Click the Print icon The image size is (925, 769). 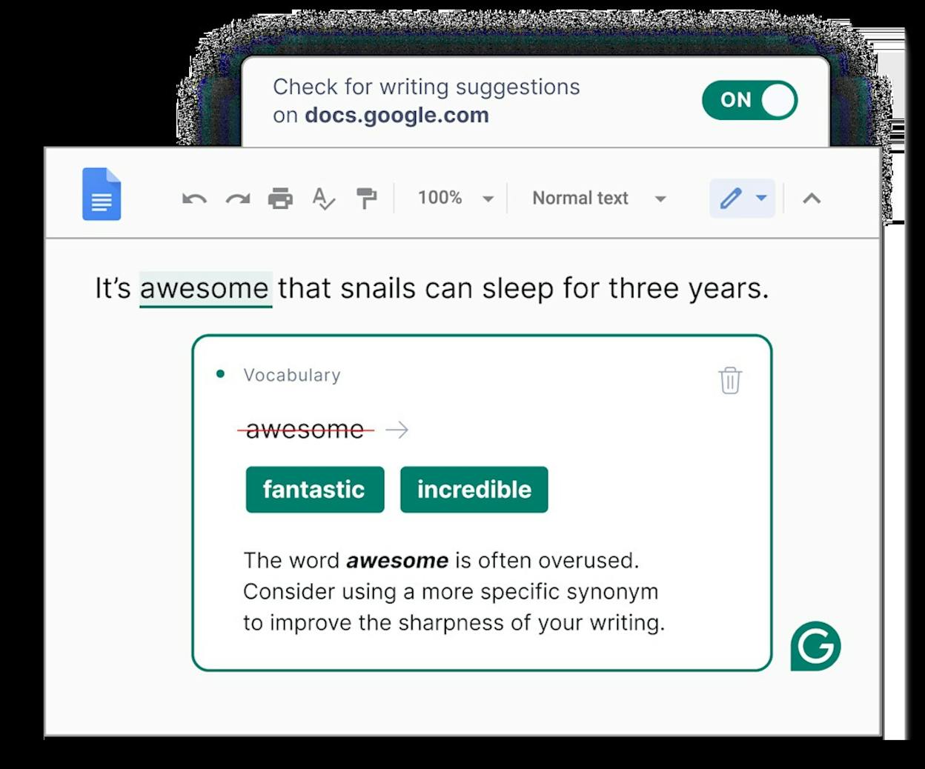point(280,199)
